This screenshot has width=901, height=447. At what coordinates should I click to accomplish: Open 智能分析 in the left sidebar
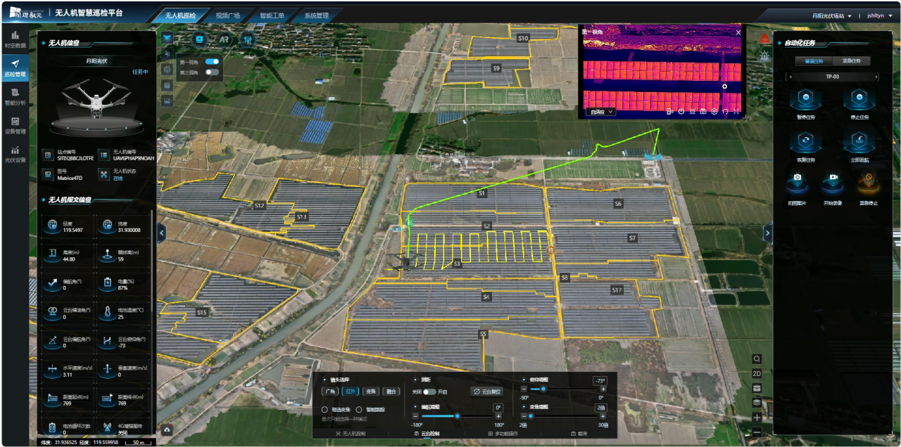(15, 96)
